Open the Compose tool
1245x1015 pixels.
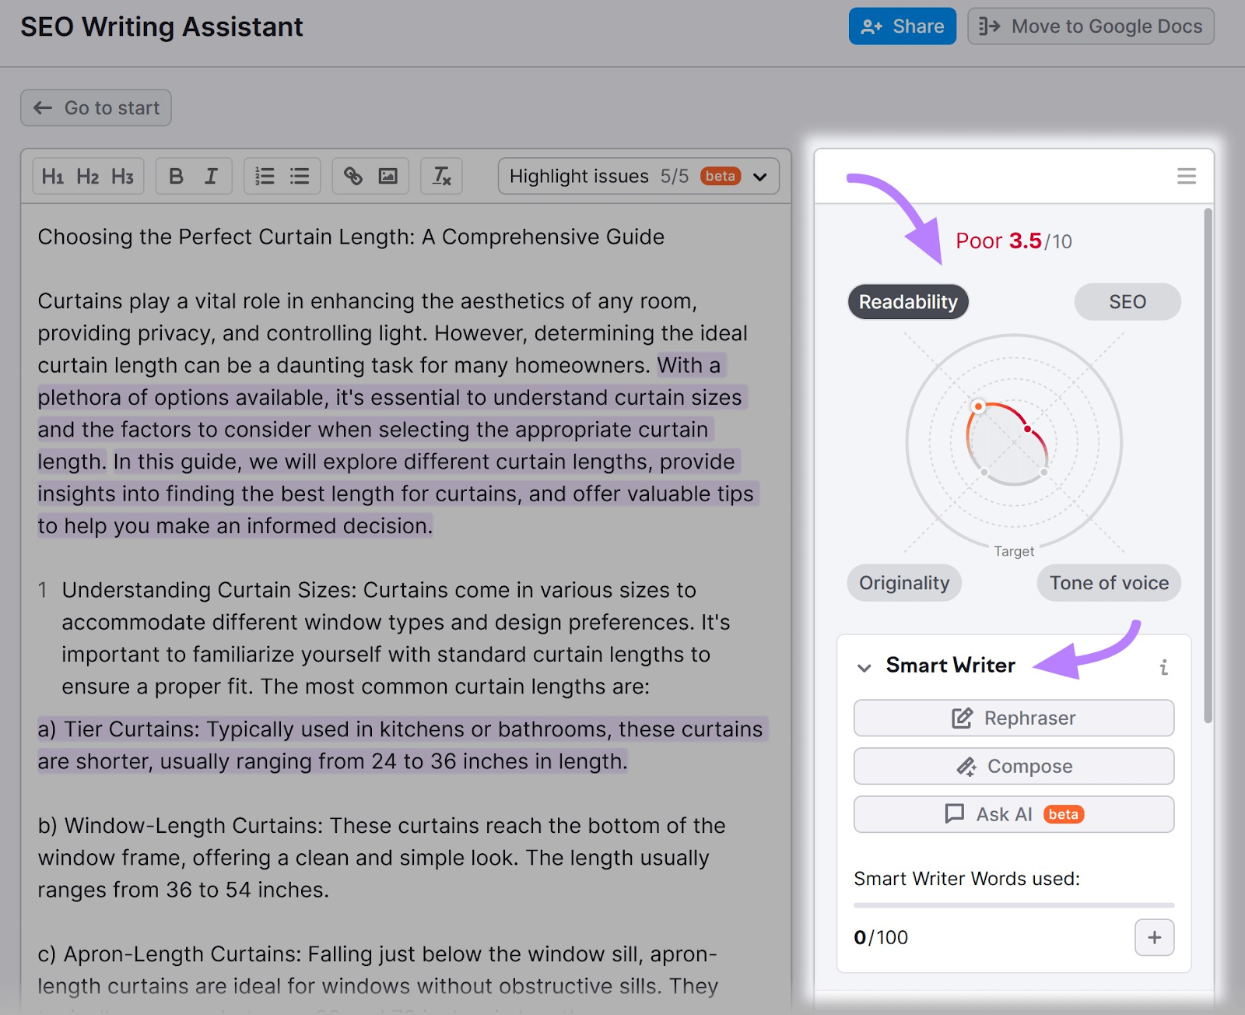tap(1014, 766)
